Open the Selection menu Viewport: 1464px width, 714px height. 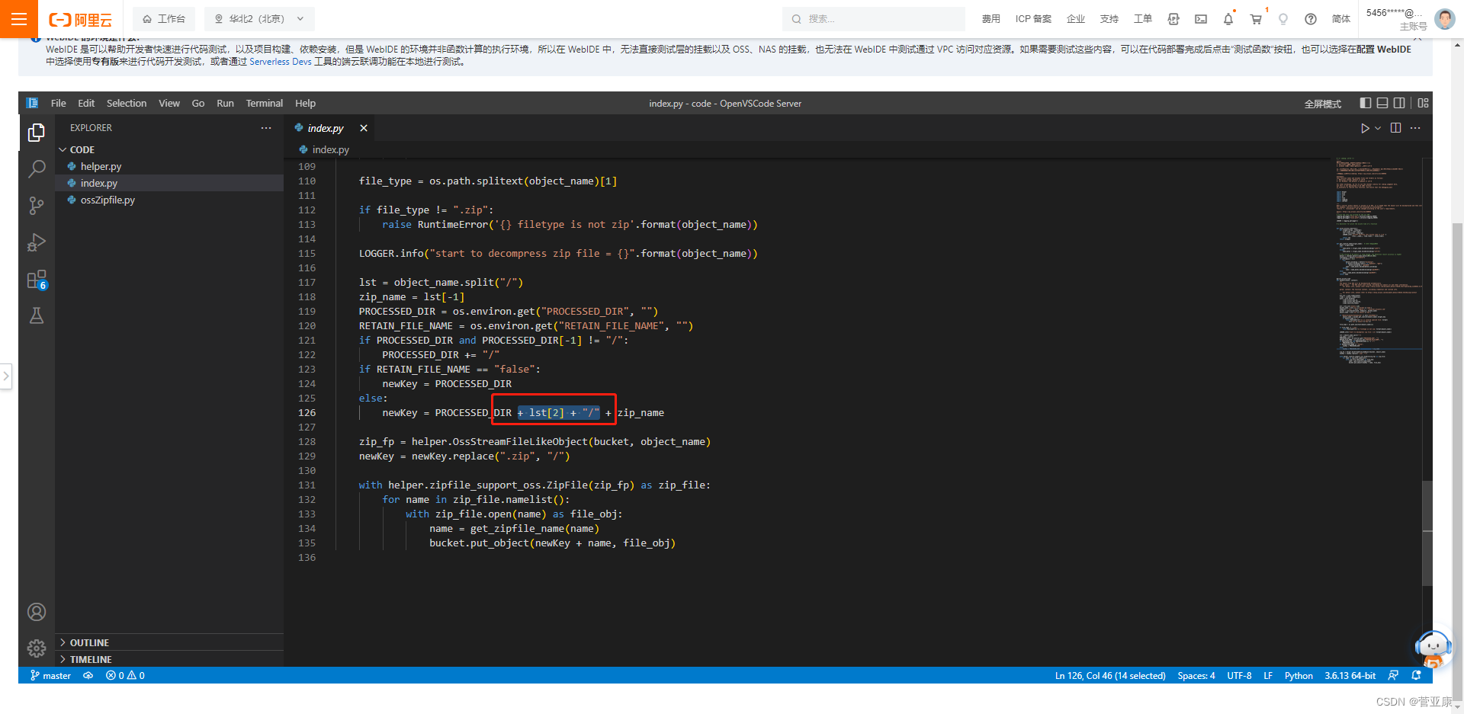pyautogui.click(x=127, y=103)
